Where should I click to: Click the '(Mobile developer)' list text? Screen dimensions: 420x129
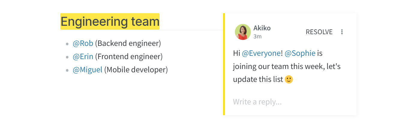[x=136, y=70]
